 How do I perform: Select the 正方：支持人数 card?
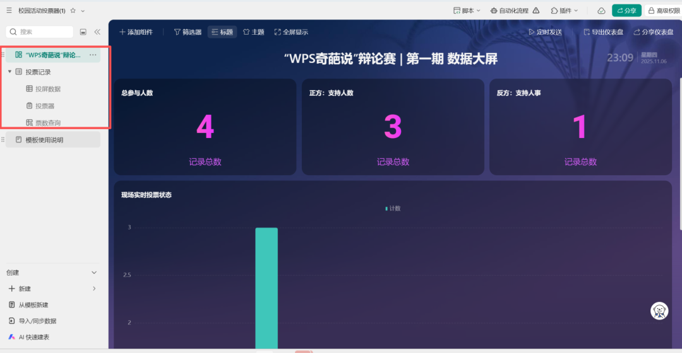point(393,127)
